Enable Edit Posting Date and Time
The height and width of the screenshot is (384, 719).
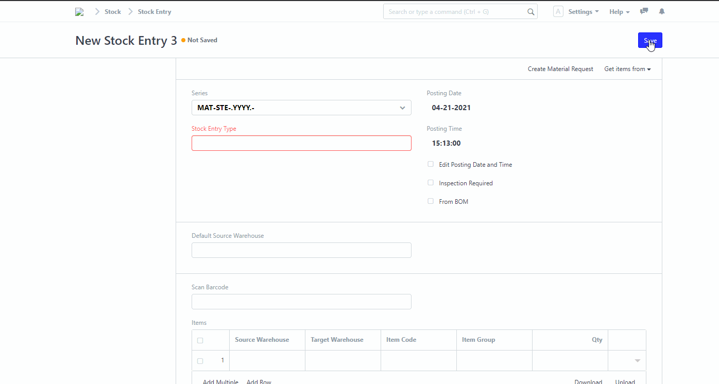431,164
